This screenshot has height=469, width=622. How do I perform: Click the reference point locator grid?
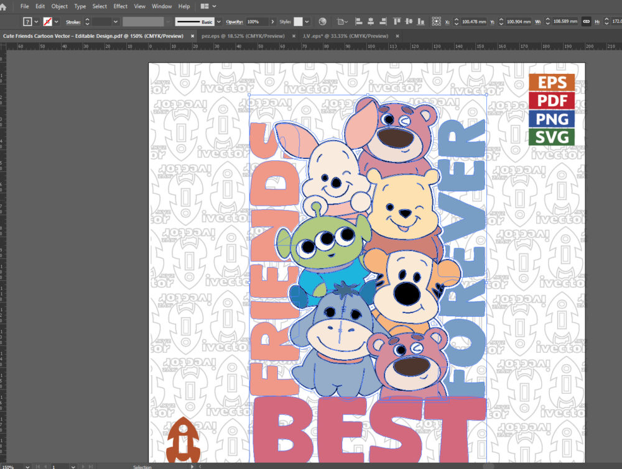point(437,21)
